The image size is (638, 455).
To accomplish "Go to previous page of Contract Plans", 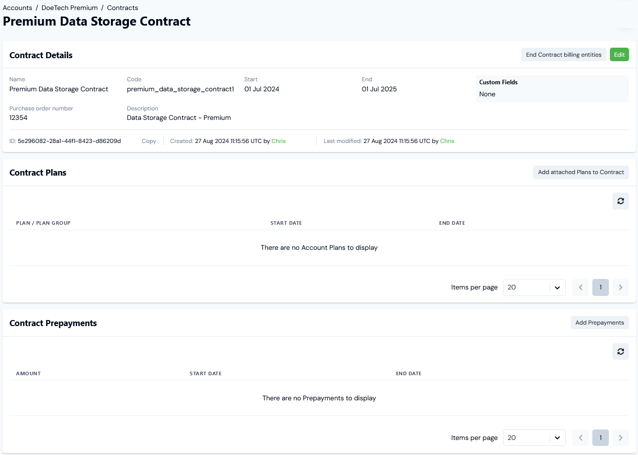I will (580, 287).
